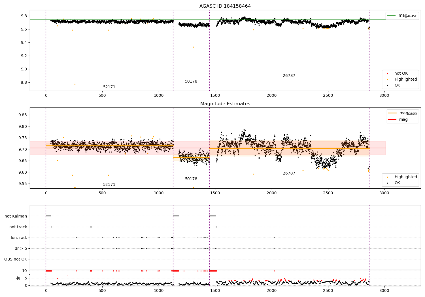425x297 pixels.
Task: Click the 'not Kalman' axis label
Action: 16,216
